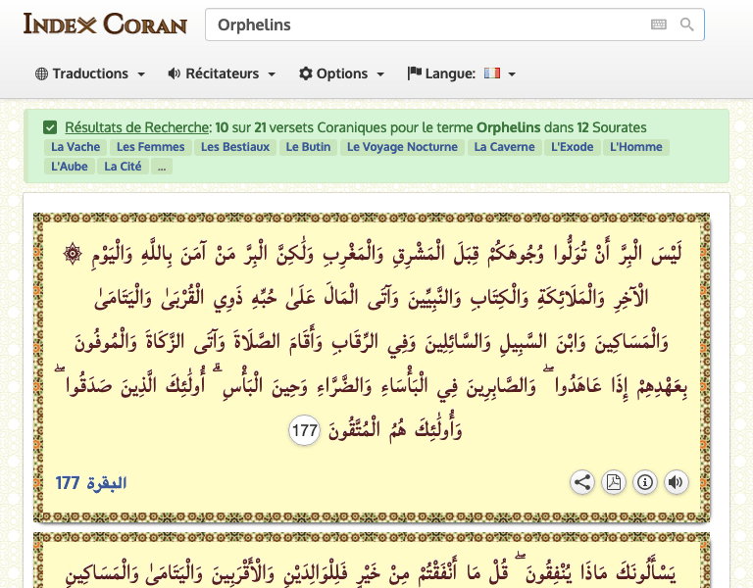
Task: Select the Les Femmes sourate tag
Action: (151, 147)
